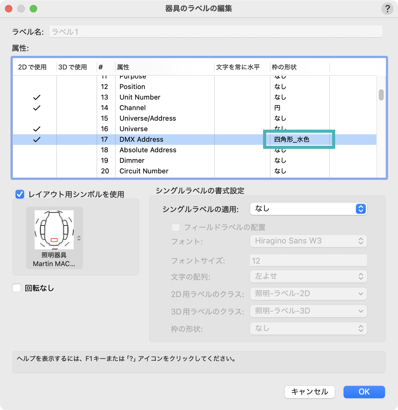Viewport: 398px width, 410px height.
Task: Toggle 2D use checkmark for DMX Address
Action: (37, 140)
